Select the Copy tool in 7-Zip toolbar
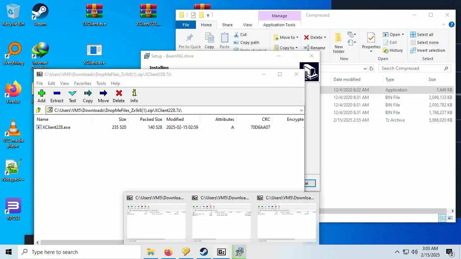The image size is (461, 259). click(88, 96)
